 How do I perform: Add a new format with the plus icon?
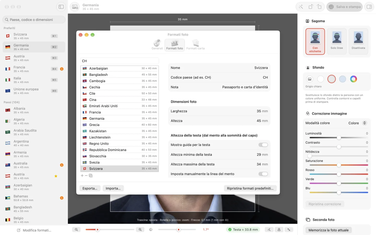point(82,175)
